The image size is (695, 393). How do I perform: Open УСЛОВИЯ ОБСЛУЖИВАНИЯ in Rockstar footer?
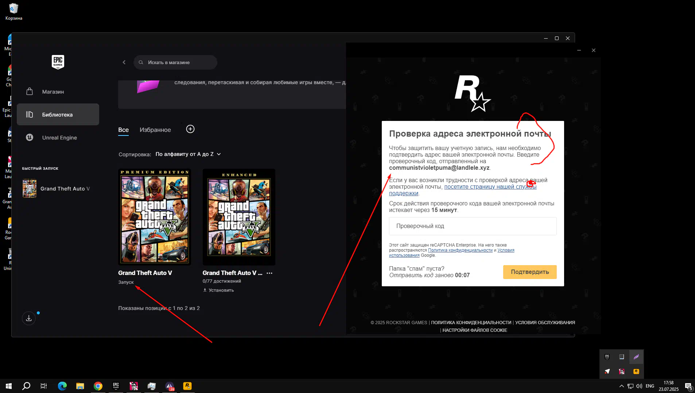pyautogui.click(x=545, y=322)
